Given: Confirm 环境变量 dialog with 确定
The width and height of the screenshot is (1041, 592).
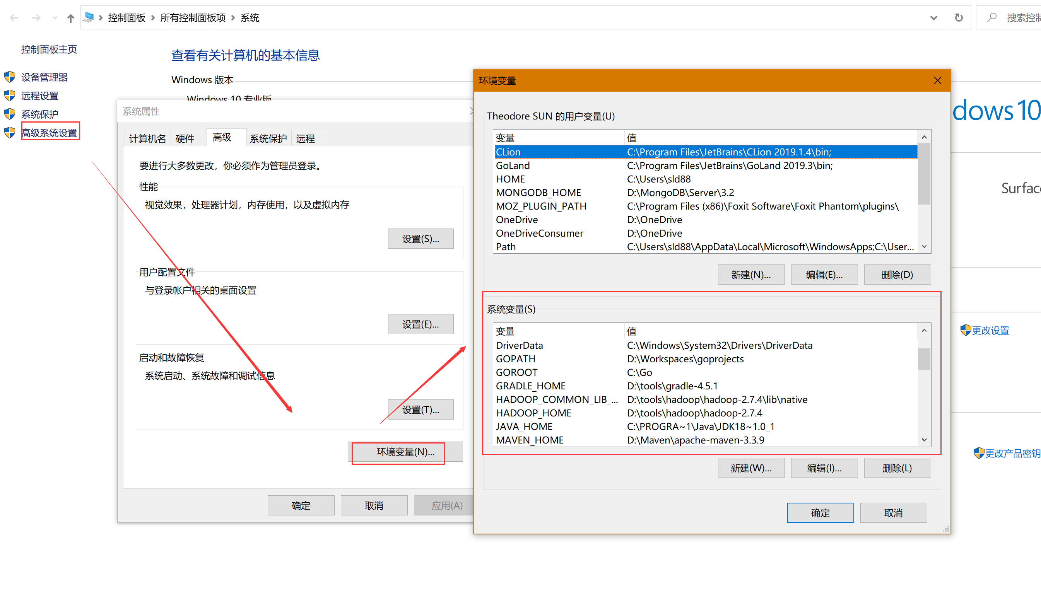Looking at the screenshot, I should 820,513.
